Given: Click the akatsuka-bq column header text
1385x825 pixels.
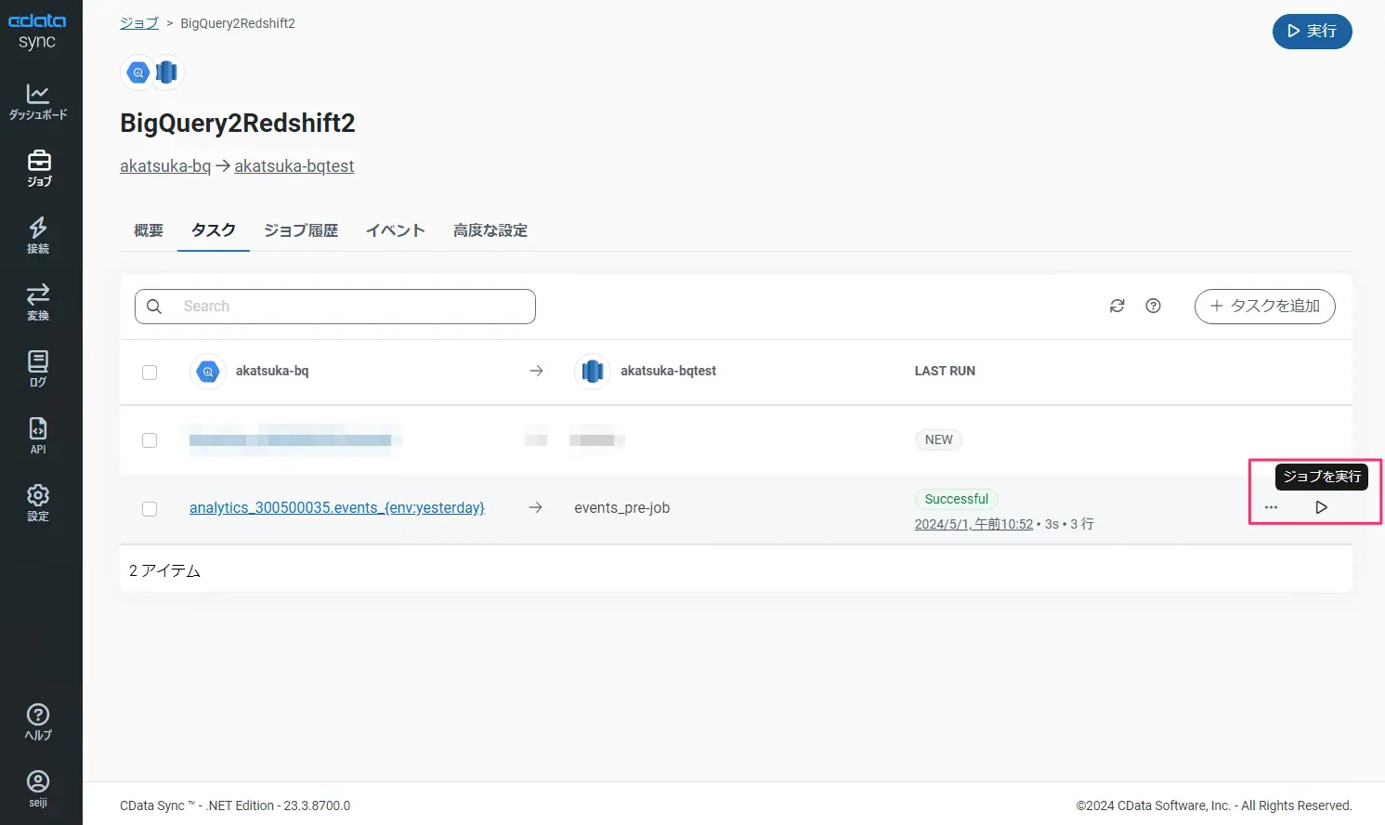Looking at the screenshot, I should 272,371.
